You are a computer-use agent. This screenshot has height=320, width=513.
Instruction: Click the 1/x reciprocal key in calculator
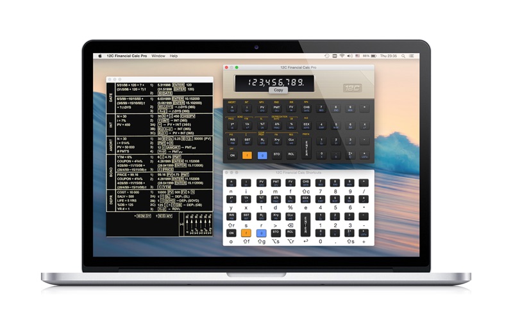point(247,125)
